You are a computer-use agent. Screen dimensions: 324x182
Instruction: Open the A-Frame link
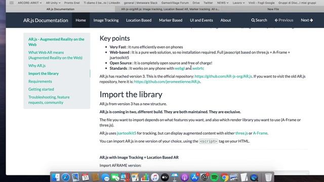click(260, 133)
